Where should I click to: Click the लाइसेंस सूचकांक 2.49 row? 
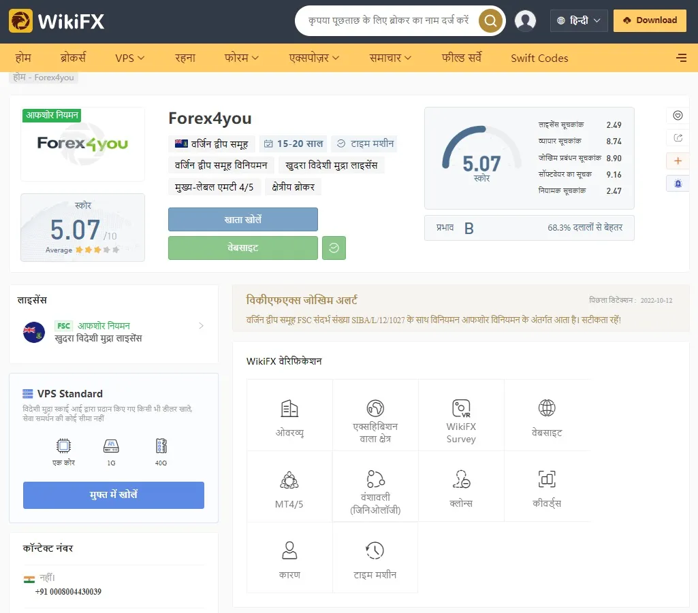click(580, 125)
